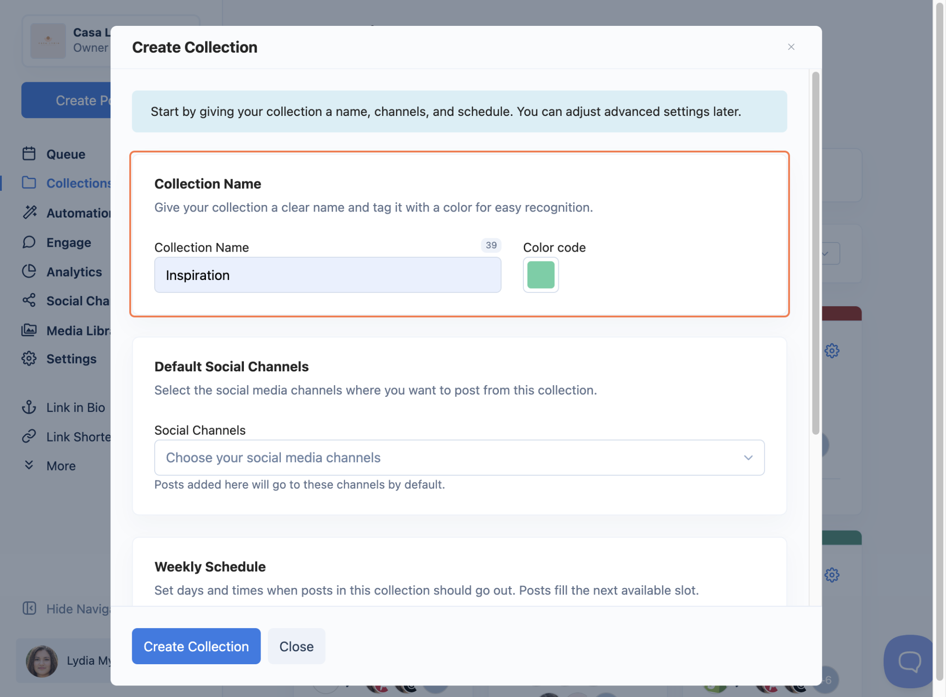Open the Settings menu item
This screenshot has height=697, width=946.
tap(71, 359)
